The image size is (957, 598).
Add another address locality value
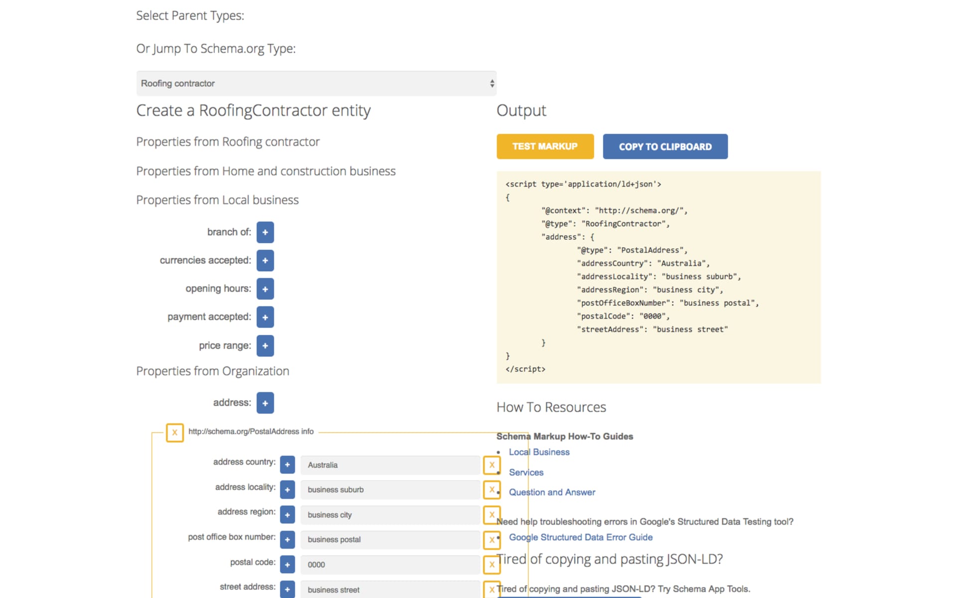pyautogui.click(x=287, y=490)
